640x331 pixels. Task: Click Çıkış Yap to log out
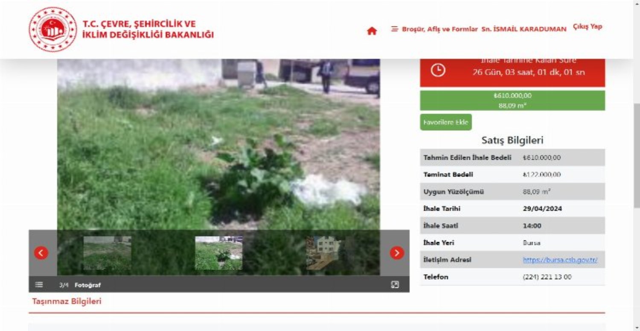point(587,26)
